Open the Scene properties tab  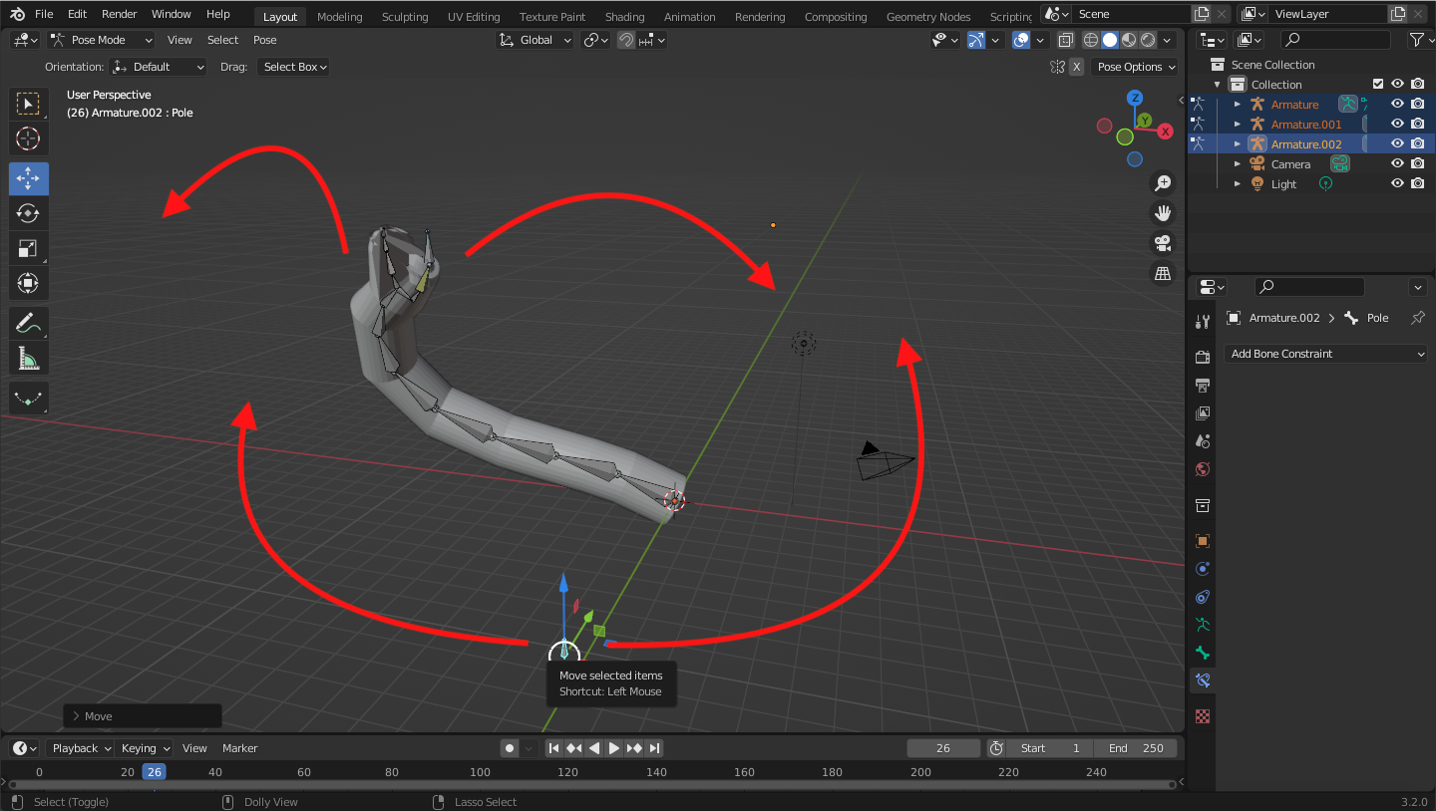click(1203, 440)
